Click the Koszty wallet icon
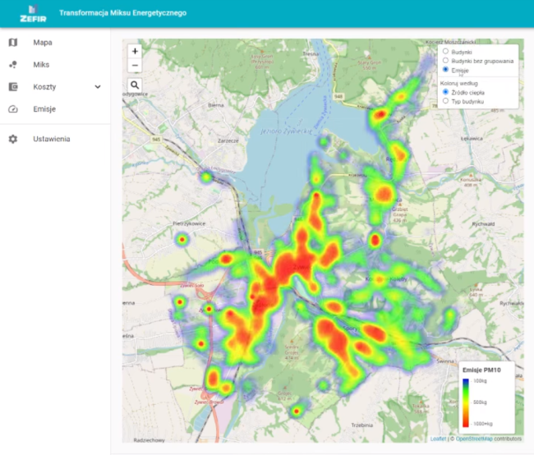This screenshot has width=534, height=455. click(x=13, y=87)
